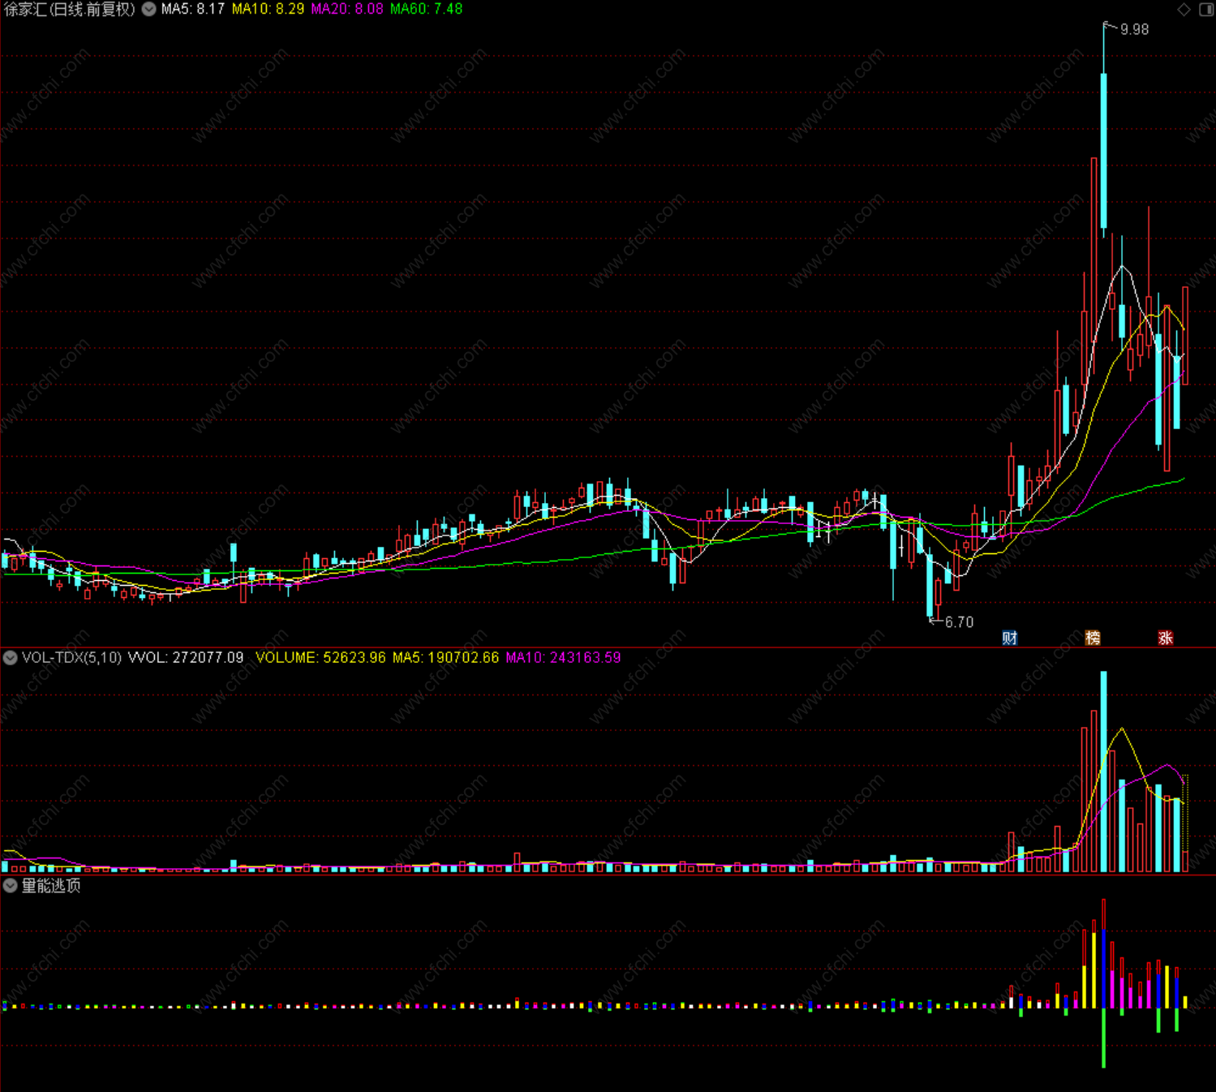Select the MA20: 8.08 label
Viewport: 1216px width, 1092px height.
point(347,10)
